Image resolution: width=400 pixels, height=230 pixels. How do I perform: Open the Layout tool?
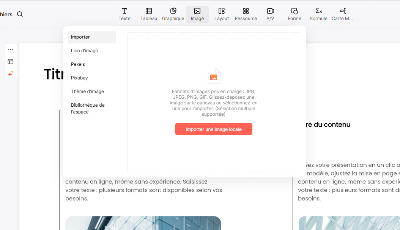222,14
